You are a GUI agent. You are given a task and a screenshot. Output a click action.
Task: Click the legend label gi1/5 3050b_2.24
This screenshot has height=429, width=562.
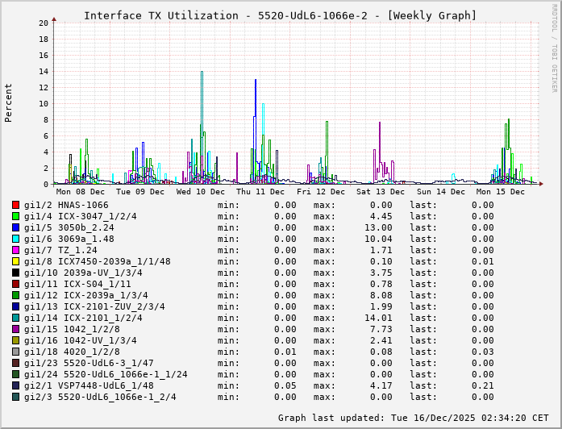69,227
